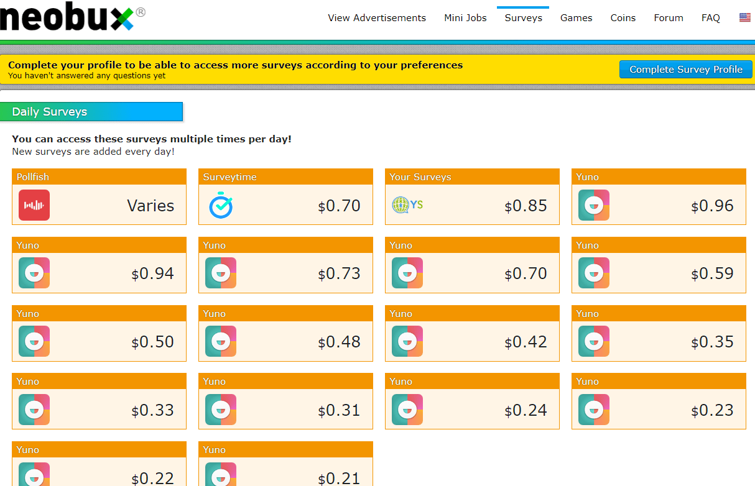Click the Surveytime stopwatch icon
The image size is (755, 486).
click(221, 205)
